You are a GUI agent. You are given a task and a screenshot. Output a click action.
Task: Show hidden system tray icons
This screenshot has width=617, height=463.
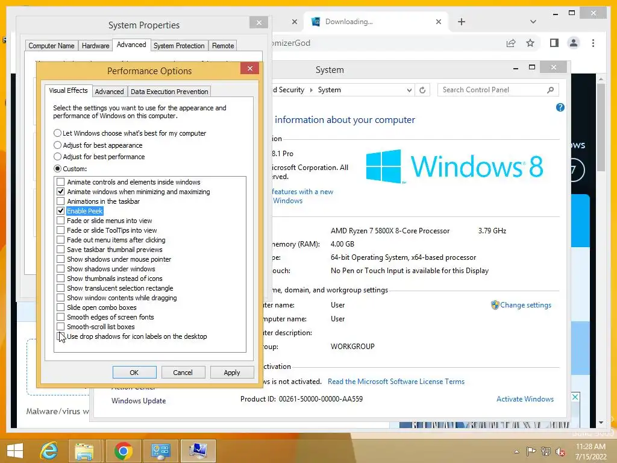point(516,452)
